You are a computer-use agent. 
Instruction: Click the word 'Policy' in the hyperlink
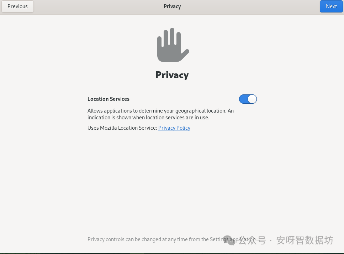[183, 128]
